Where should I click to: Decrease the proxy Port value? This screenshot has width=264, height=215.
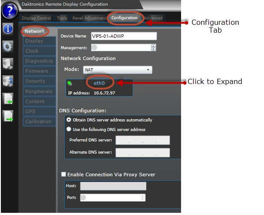tap(142, 199)
